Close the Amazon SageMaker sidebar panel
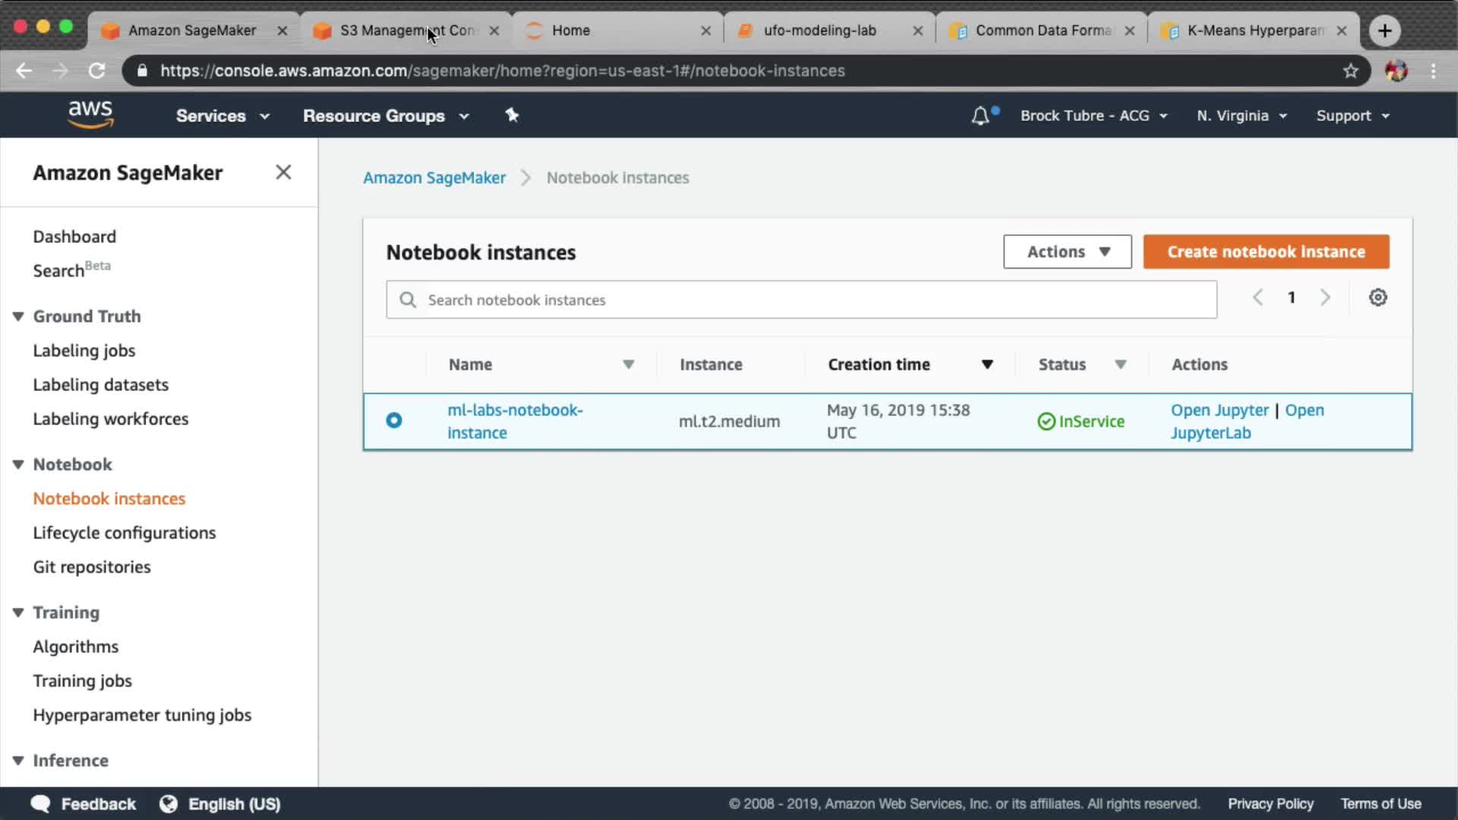The height and width of the screenshot is (820, 1458). [x=283, y=172]
